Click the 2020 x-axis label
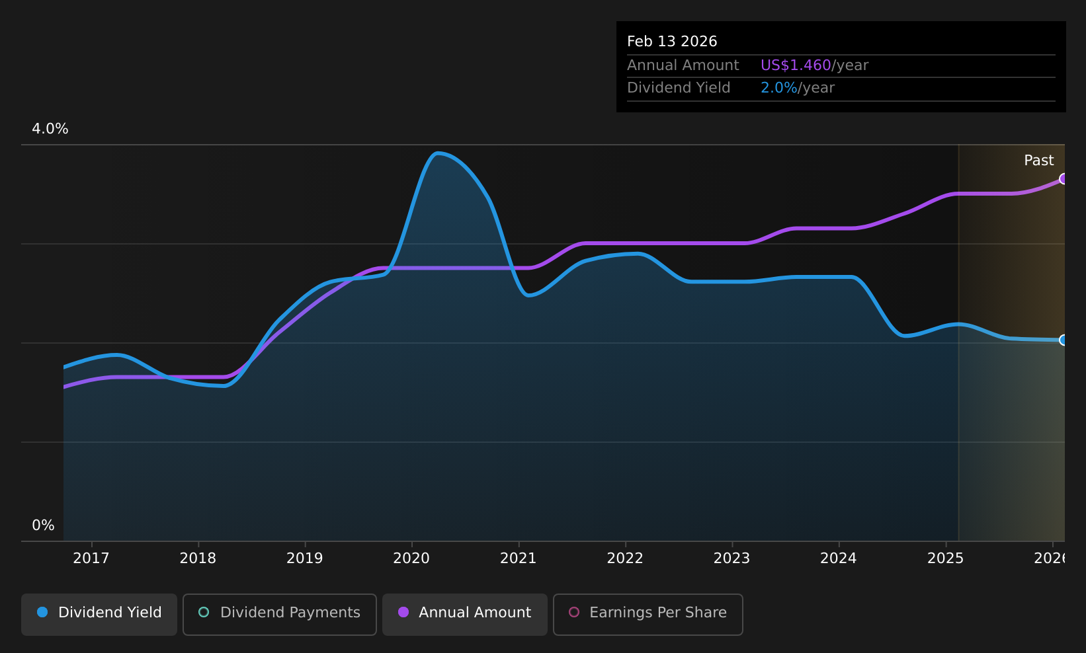This screenshot has width=1086, height=653. pyautogui.click(x=411, y=558)
